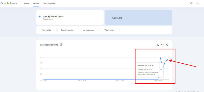Image resolution: width=204 pixels, height=92 pixels.
Task: Click the plus icon in Compare box
Action: (109, 18)
